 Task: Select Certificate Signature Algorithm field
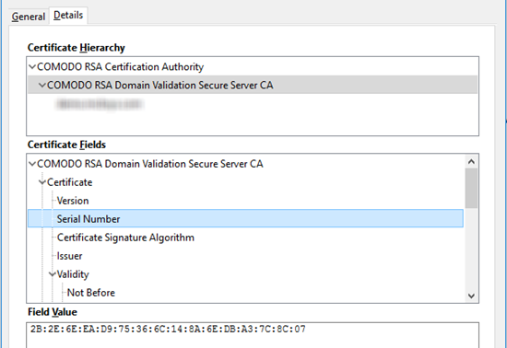pyautogui.click(x=125, y=238)
